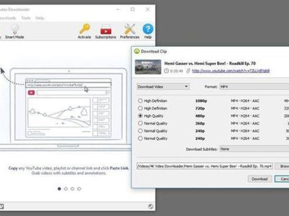
Task: Select the 360p Normal Quality option
Action: 140,123
